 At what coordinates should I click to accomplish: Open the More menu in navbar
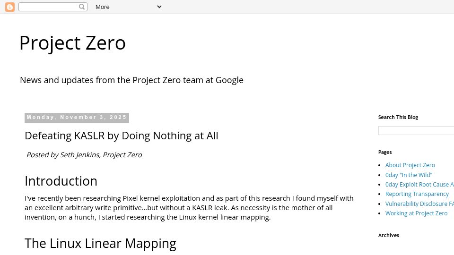tap(103, 7)
